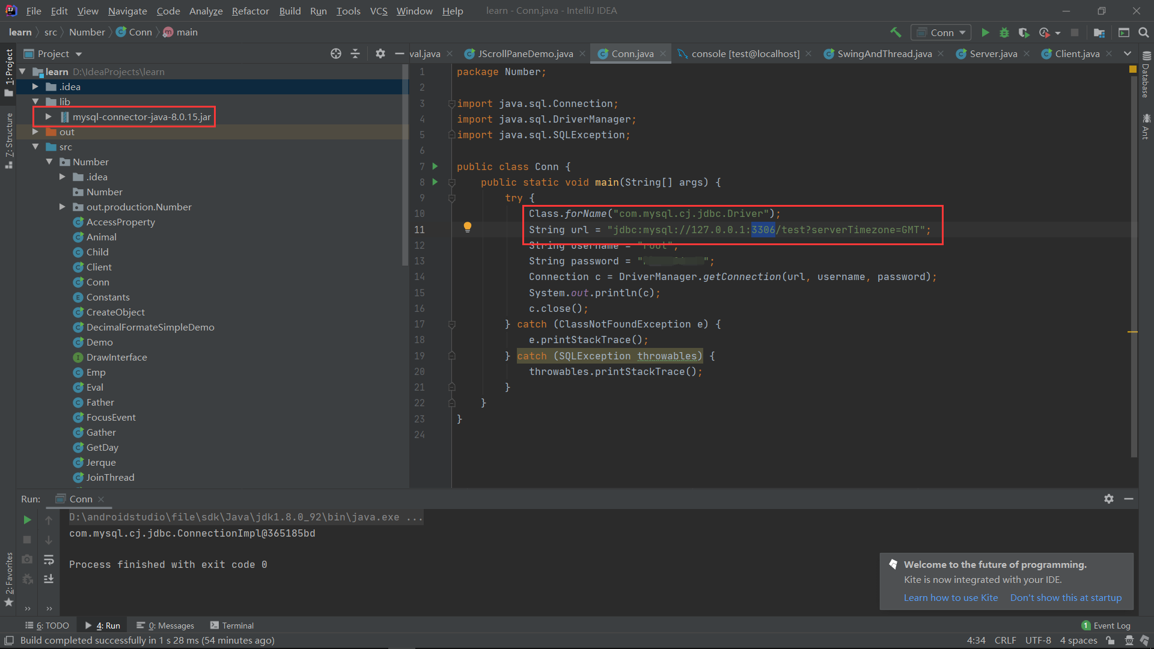This screenshot has width=1154, height=649.
Task: Click Learn how to use Kite link
Action: coord(951,597)
